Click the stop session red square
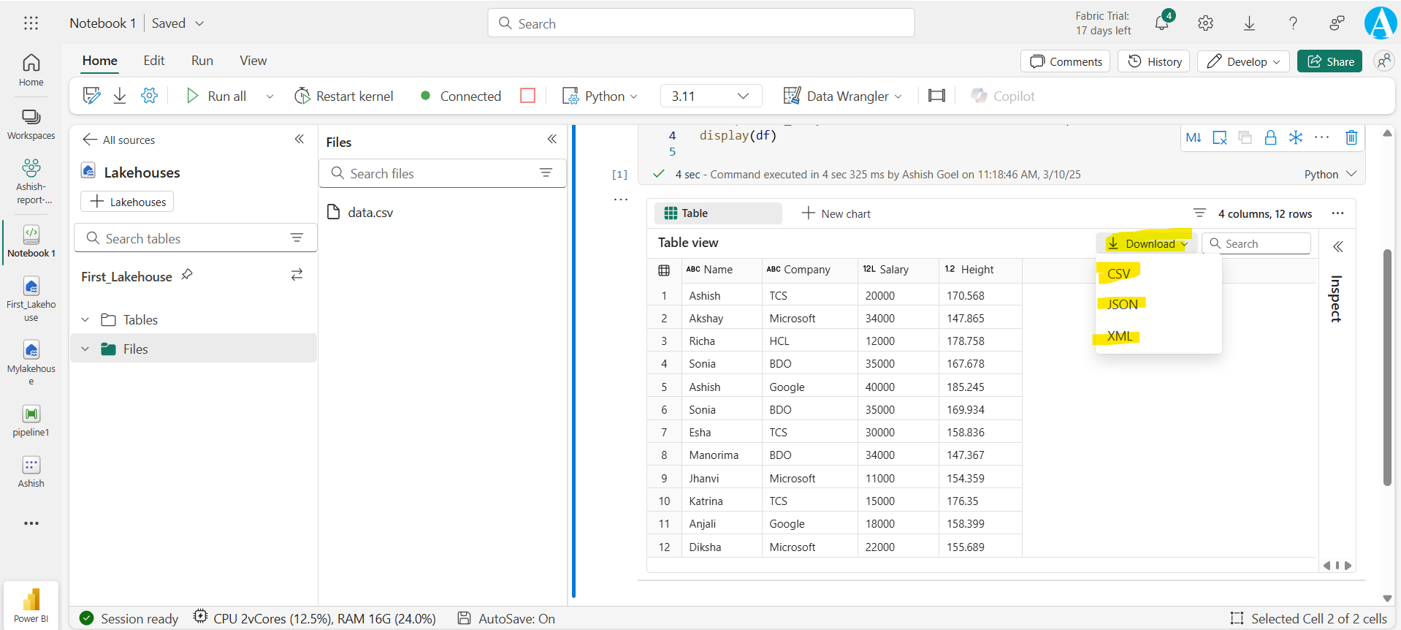This screenshot has height=630, width=1401. 527,96
